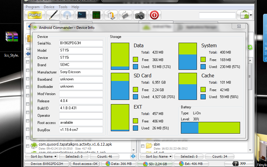Click the red power button icon
Viewport: 267px width, 167px height.
[154, 15]
